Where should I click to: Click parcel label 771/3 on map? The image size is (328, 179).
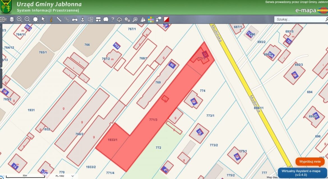(x=153, y=120)
